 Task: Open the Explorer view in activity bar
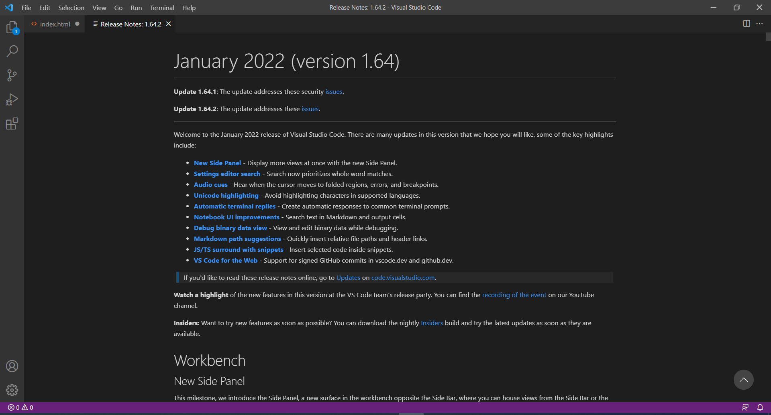[x=12, y=27]
